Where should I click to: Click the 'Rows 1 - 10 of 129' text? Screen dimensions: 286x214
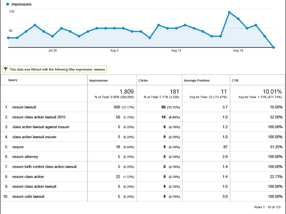pos(267,207)
